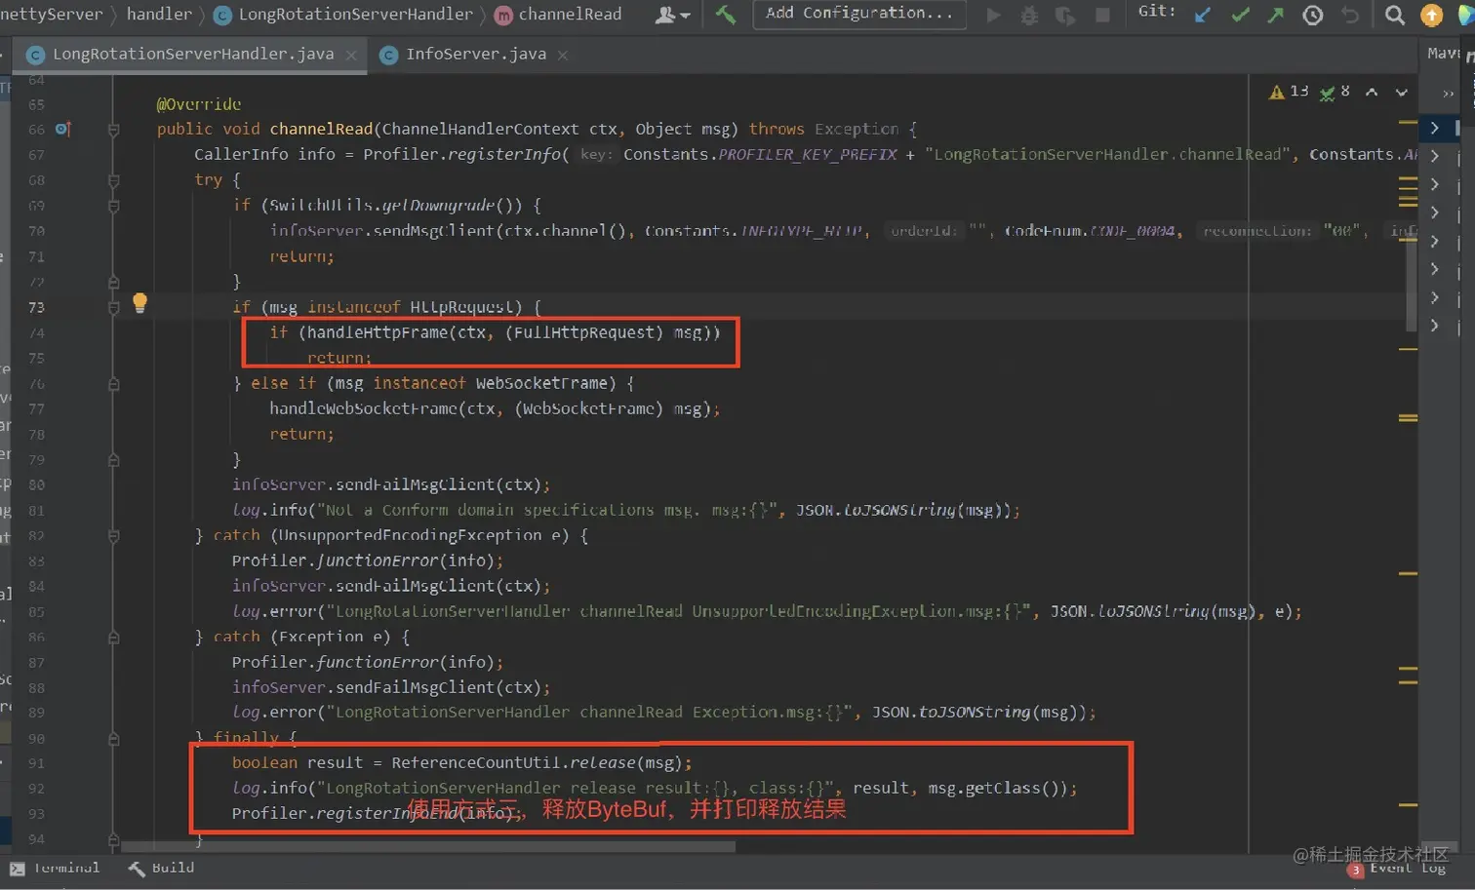Viewport: 1475px width, 890px height.
Task: Click the orange IDE update arrow icon
Action: tap(1432, 15)
